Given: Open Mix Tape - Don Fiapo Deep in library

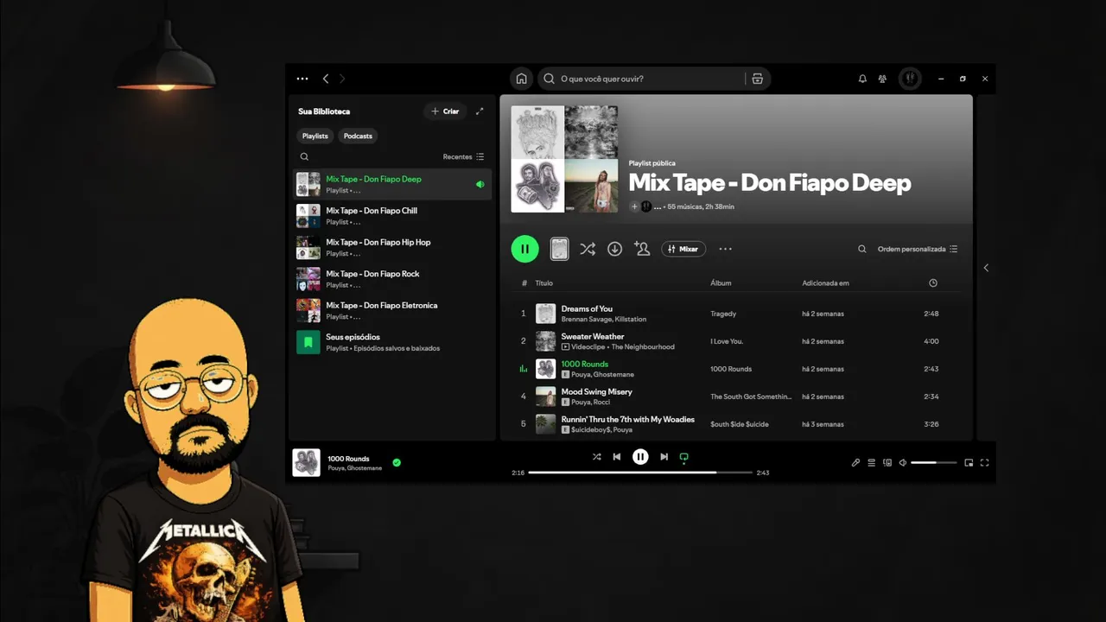Looking at the screenshot, I should (x=391, y=184).
